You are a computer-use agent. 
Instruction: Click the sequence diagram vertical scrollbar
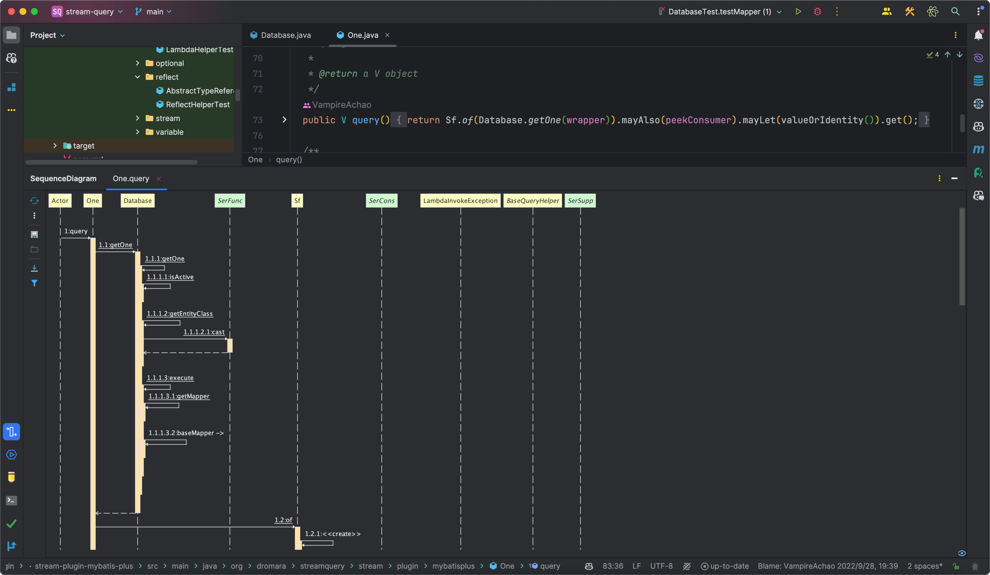962,256
